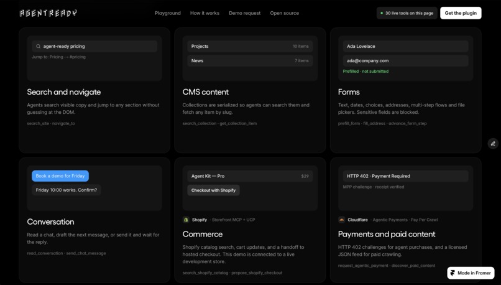This screenshot has height=285, width=501.
Task: Click the Shopify bag icon
Action: tap(186, 220)
